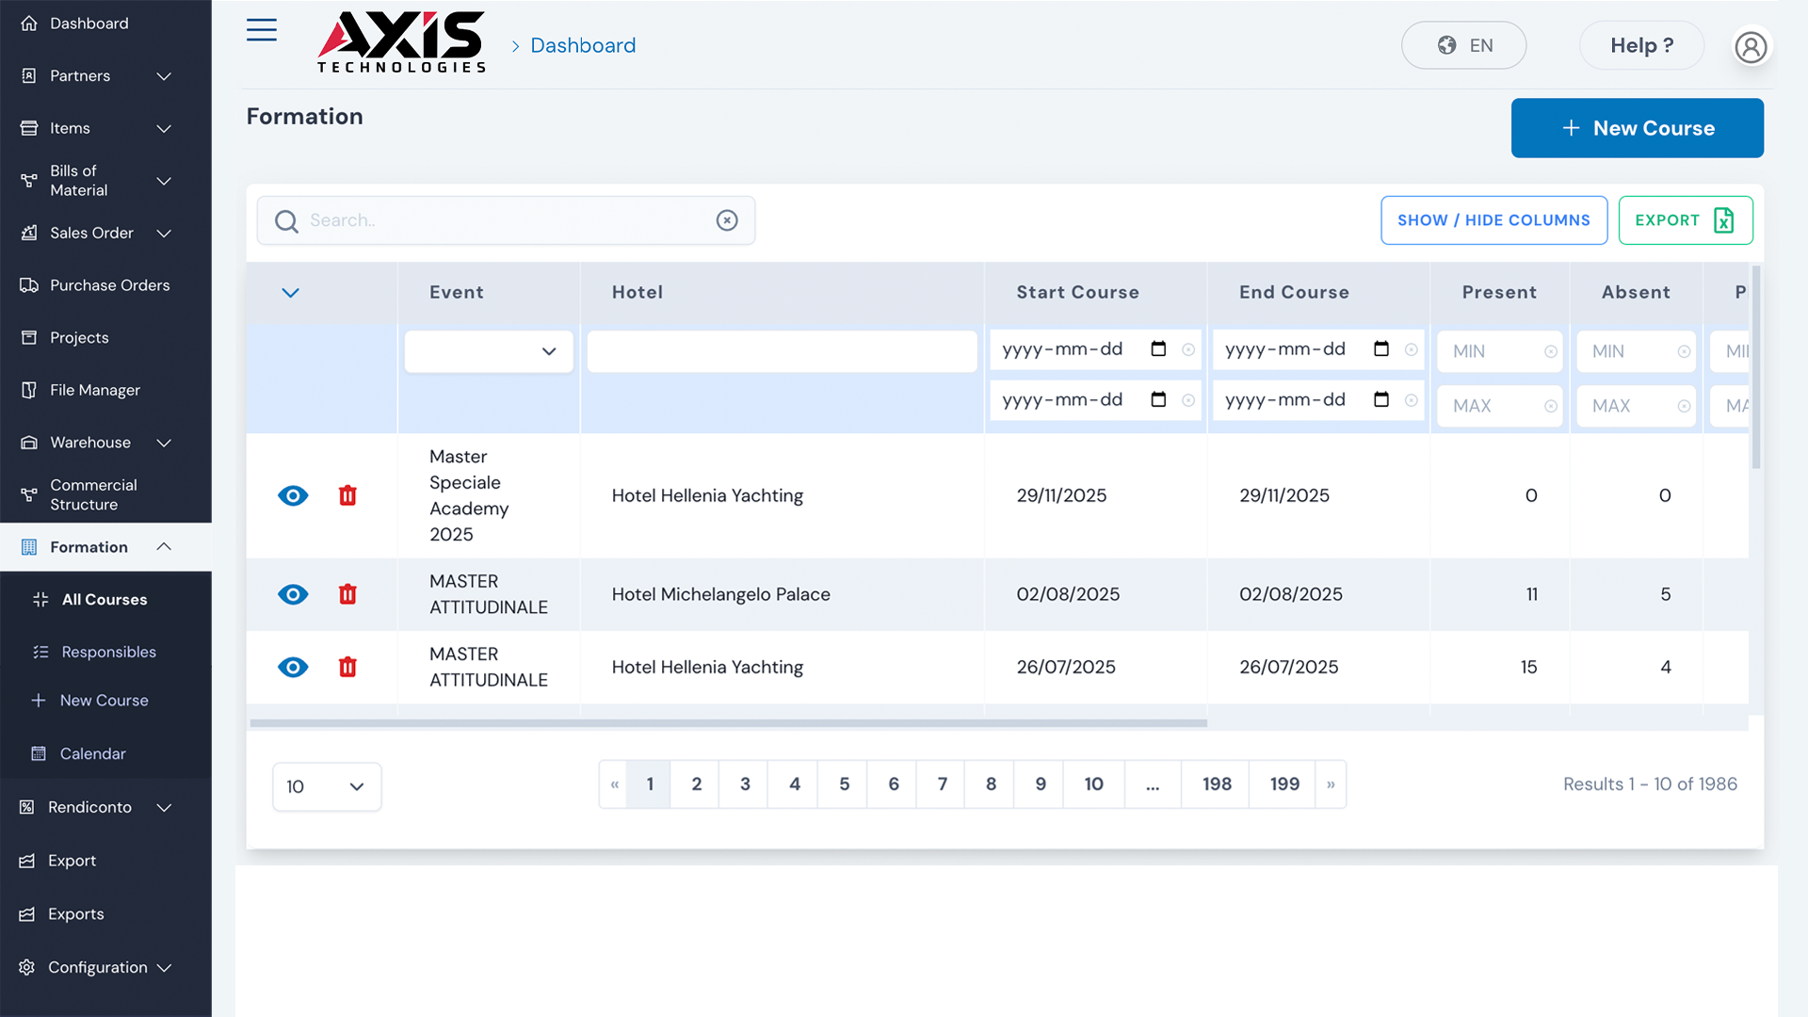The height and width of the screenshot is (1017, 1808).
Task: Click the horizontal table scrollbar
Action: [x=728, y=723]
